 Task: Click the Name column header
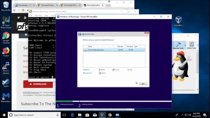(90, 47)
